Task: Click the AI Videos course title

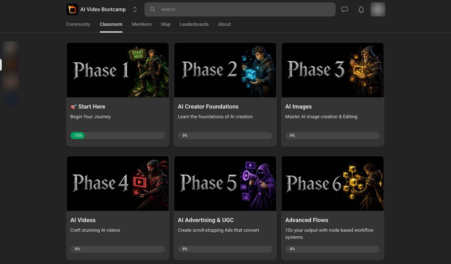Action: click(x=83, y=220)
